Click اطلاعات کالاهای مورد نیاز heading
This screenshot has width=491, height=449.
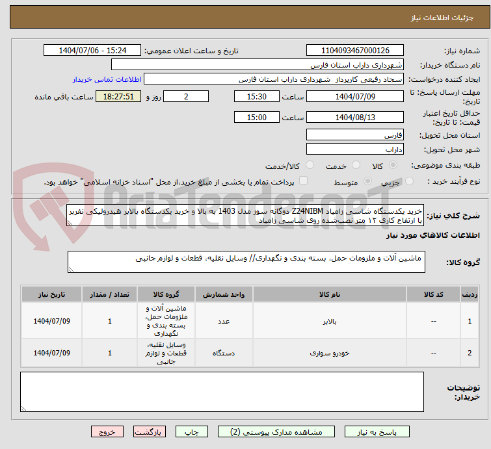tap(432, 235)
